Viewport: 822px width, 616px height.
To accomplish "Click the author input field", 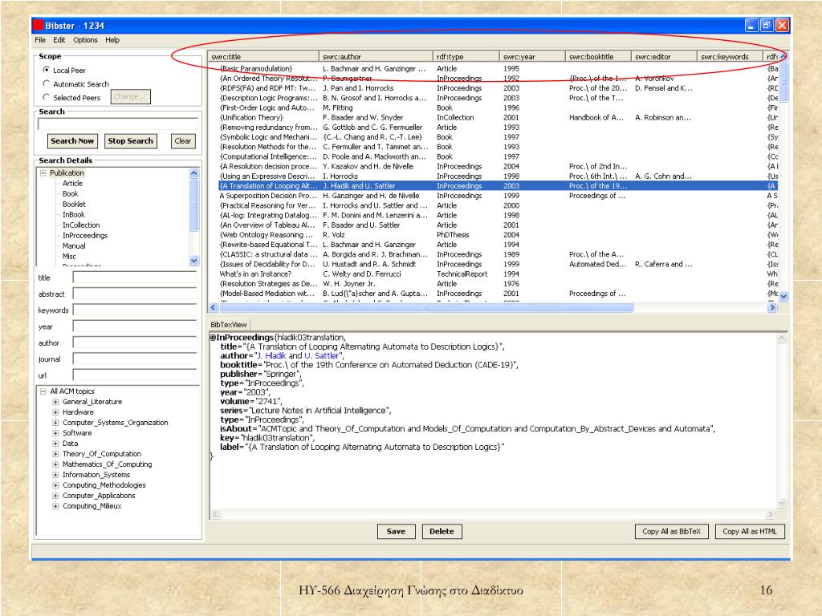I will tap(135, 342).
